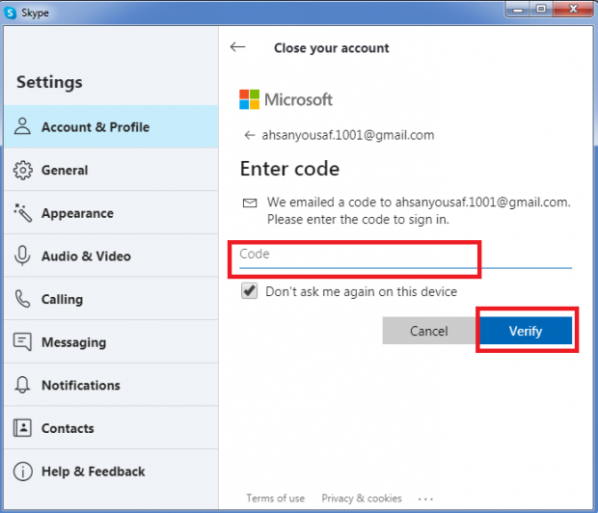Screen dimensions: 598x513
Task: Click the grey Cancel button
Action: coord(429,331)
